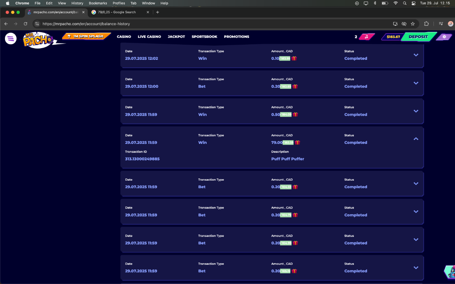
Task: Click the date 29.07.2025 12:00
Action: (x=141, y=86)
